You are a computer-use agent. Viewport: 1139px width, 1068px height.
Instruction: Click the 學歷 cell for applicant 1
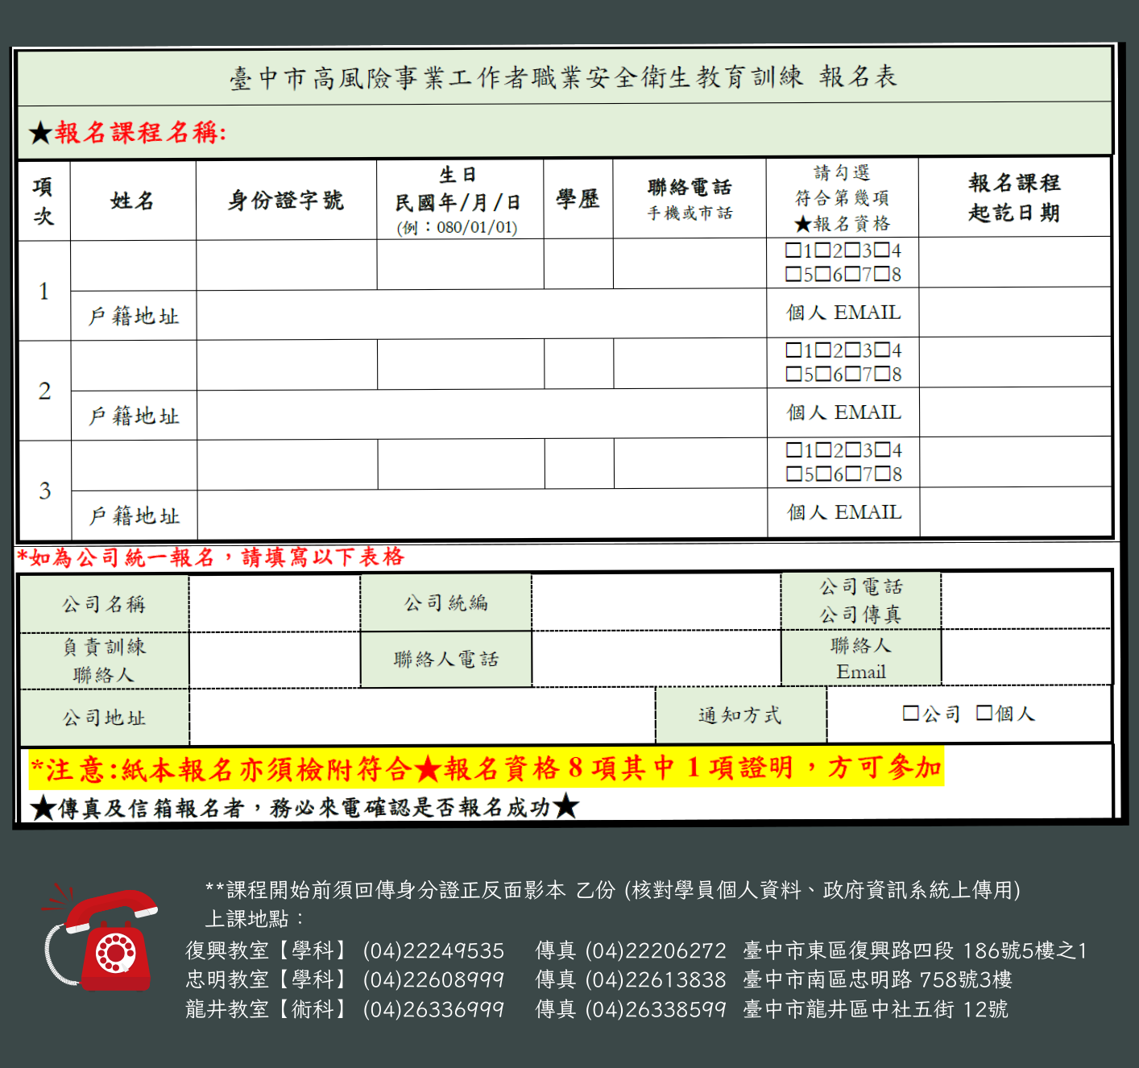click(578, 263)
